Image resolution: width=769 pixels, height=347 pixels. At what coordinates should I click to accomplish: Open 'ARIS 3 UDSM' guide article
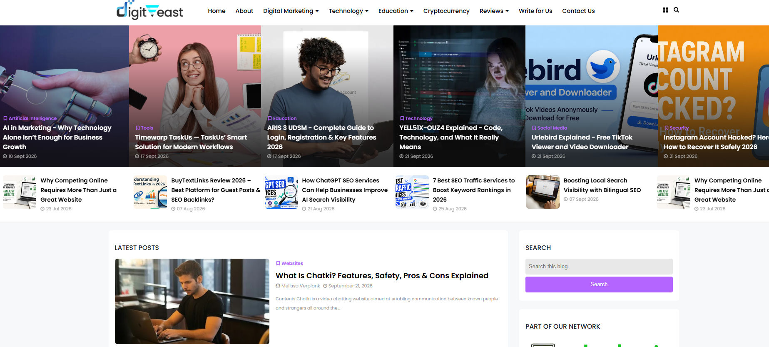321,137
